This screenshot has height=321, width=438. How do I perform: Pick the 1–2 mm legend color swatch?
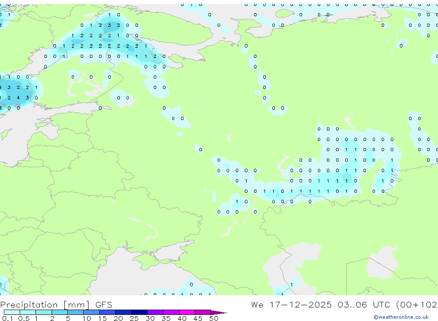[x=43, y=312]
